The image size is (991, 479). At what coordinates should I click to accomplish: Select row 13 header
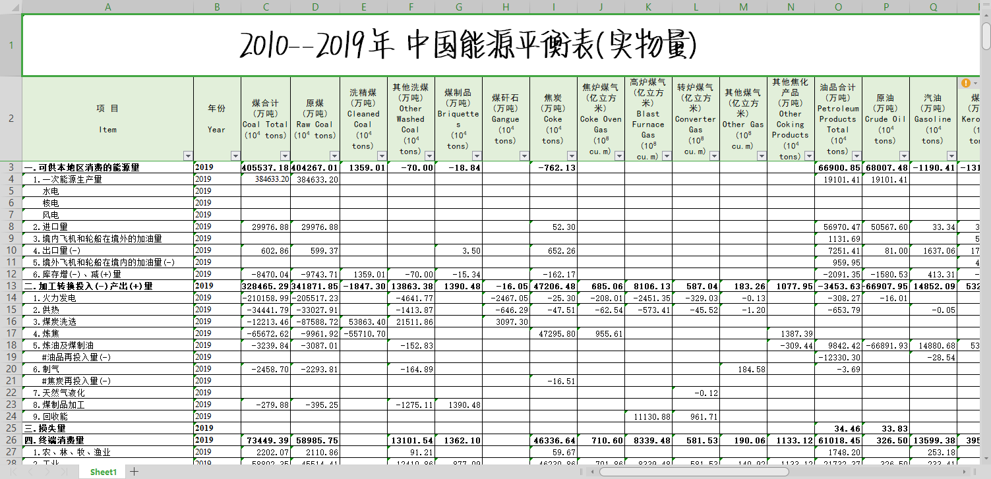pos(11,286)
